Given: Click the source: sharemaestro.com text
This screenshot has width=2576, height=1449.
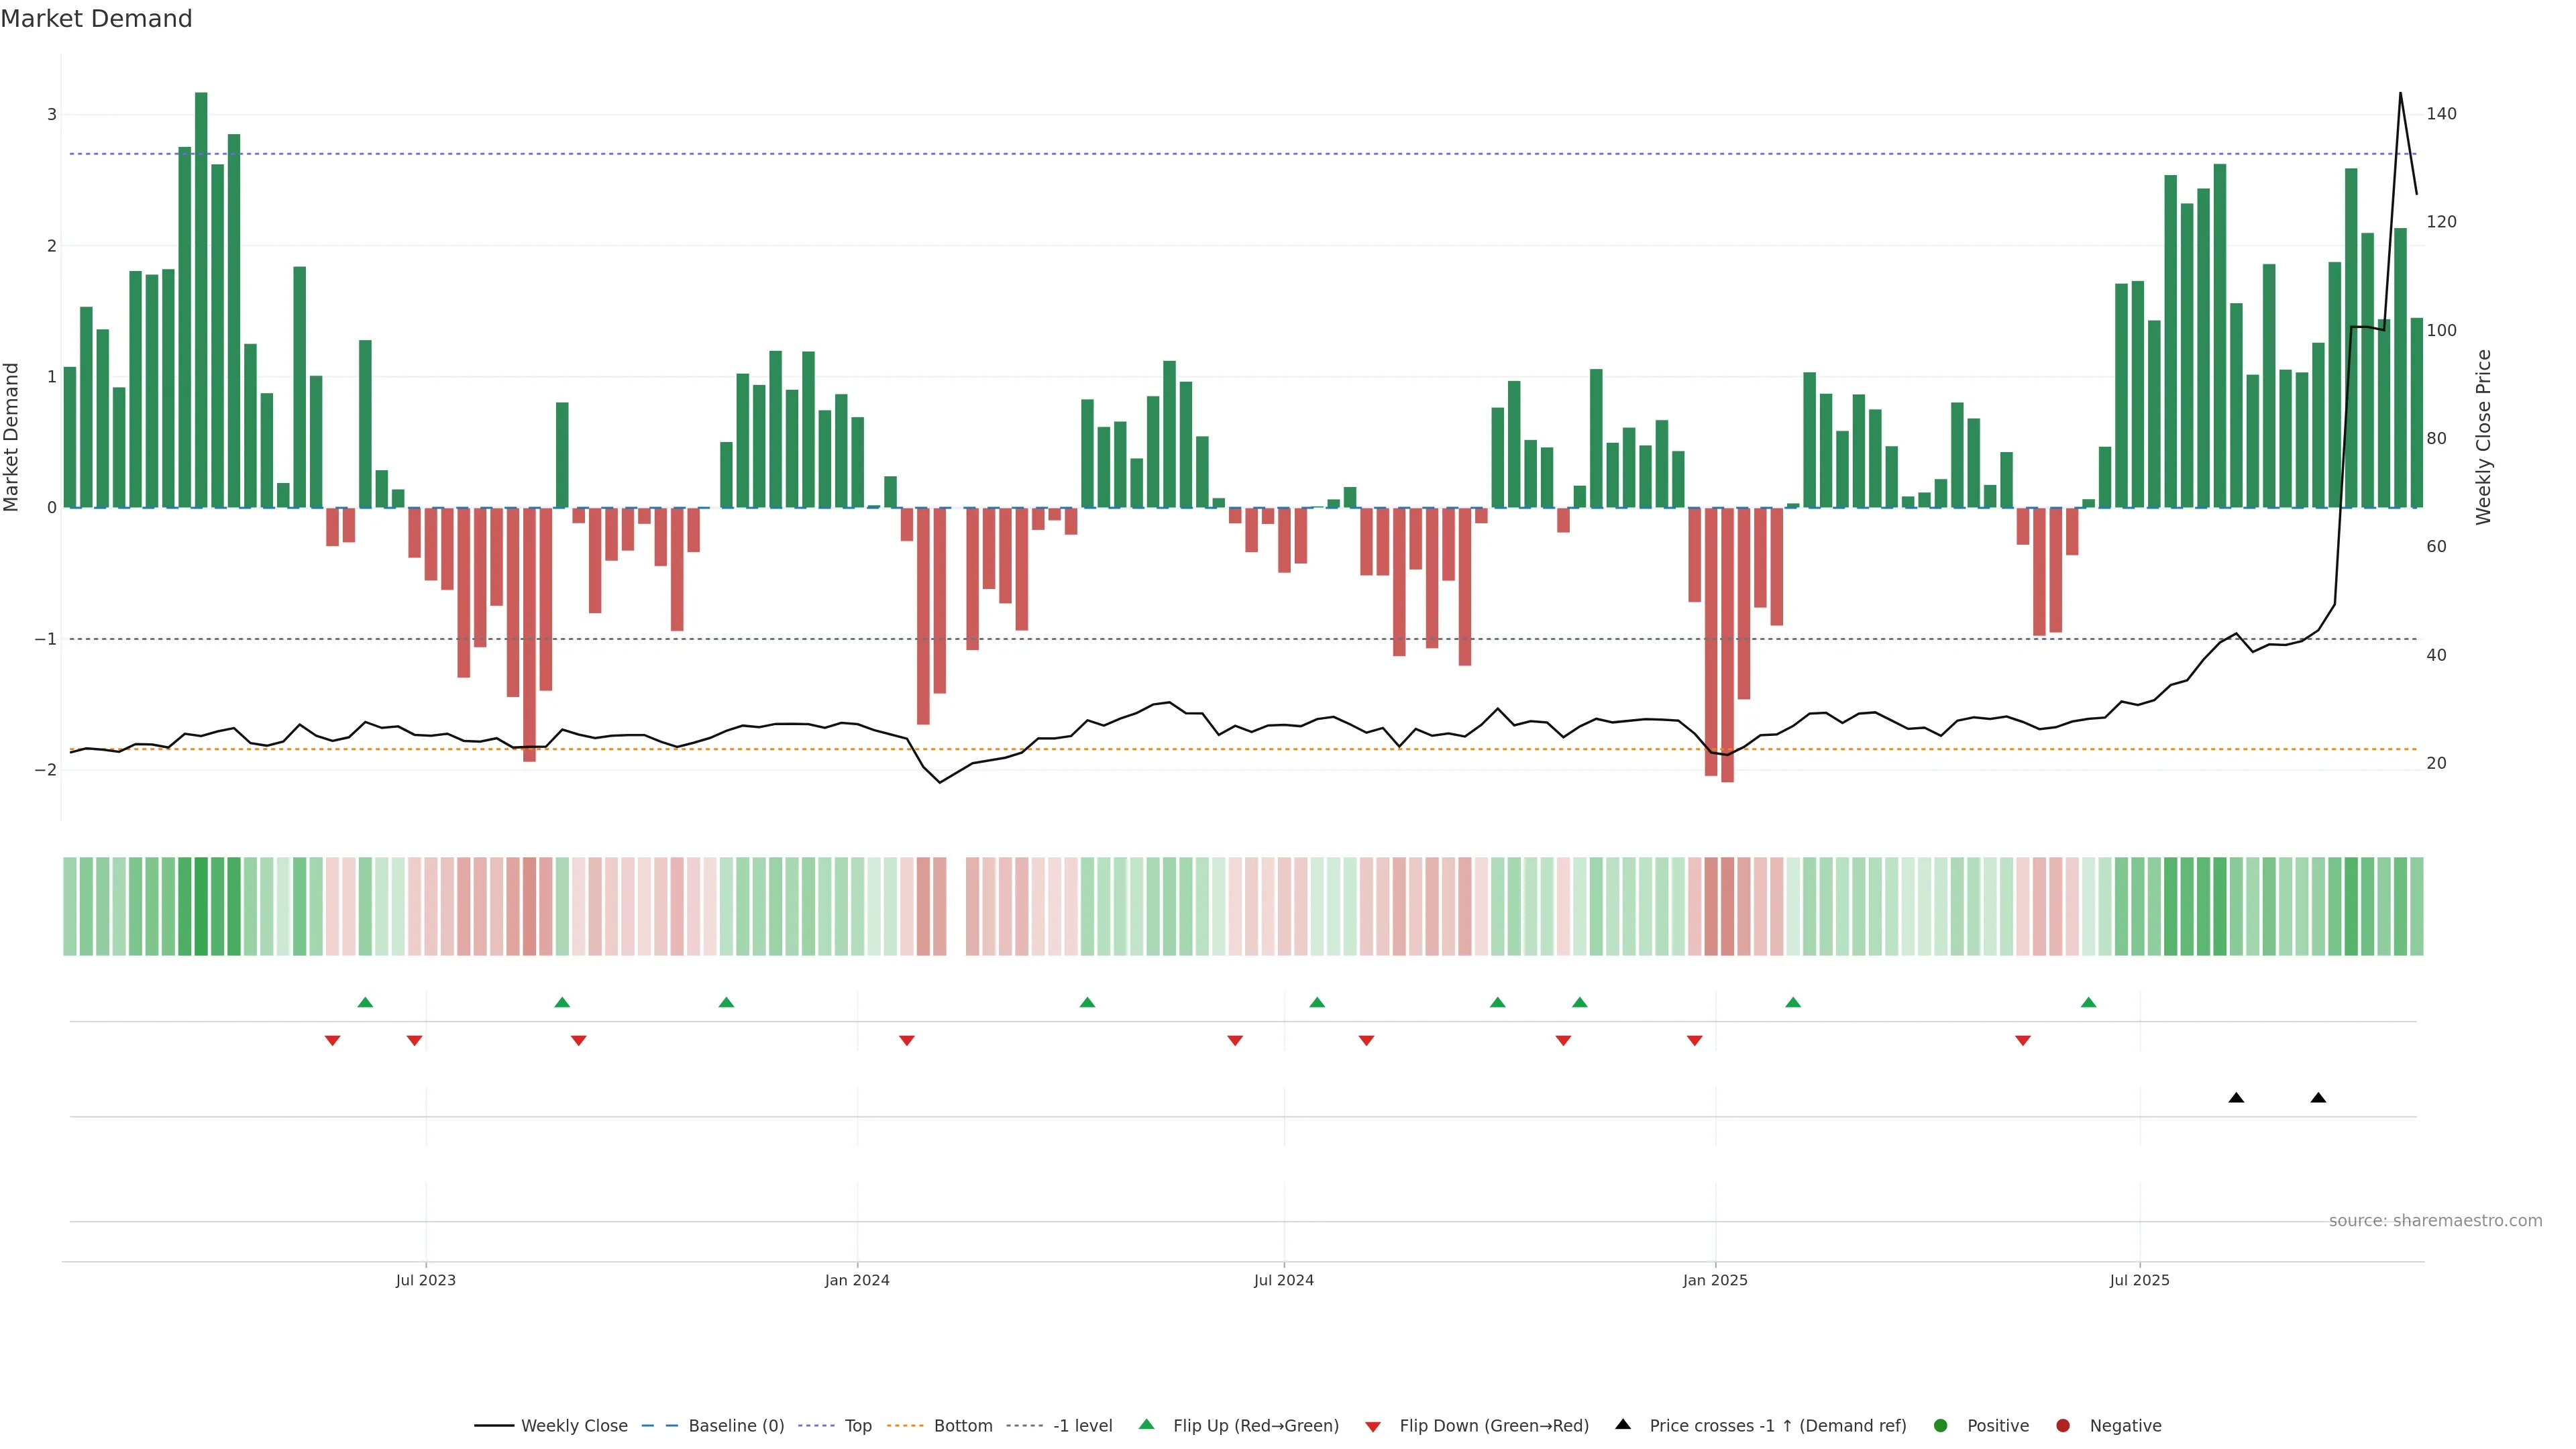Looking at the screenshot, I should tap(2435, 1220).
